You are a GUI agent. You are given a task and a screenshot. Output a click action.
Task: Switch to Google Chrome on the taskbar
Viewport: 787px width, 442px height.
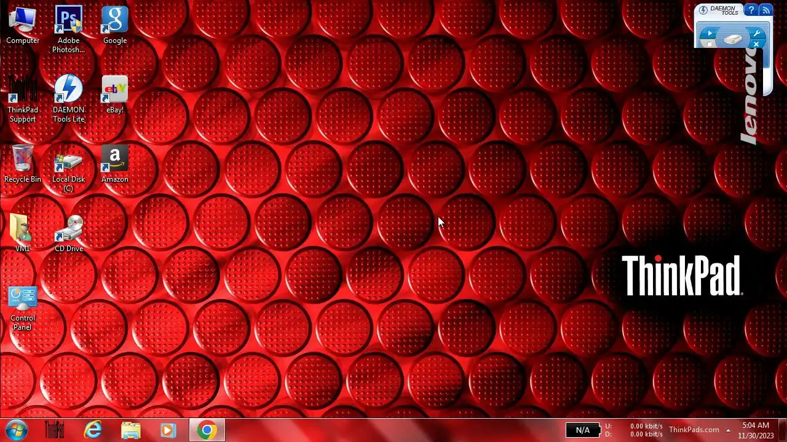click(x=207, y=430)
